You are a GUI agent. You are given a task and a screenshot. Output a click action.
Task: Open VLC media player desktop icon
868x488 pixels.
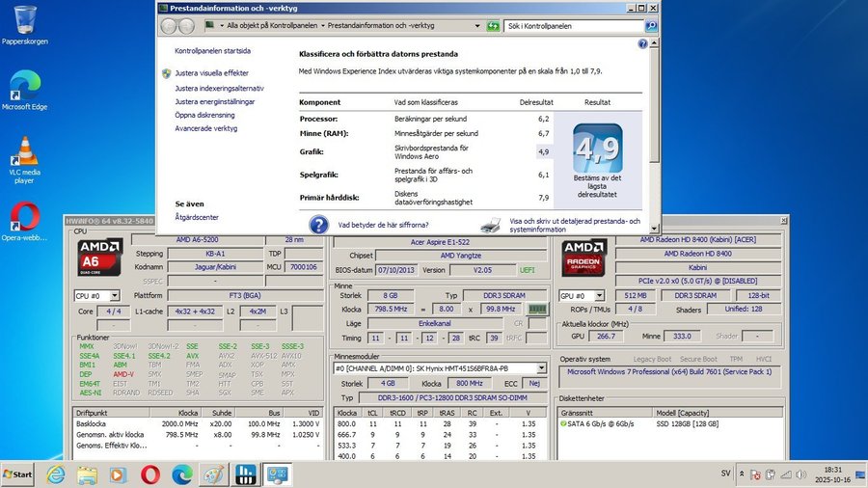[x=24, y=151]
